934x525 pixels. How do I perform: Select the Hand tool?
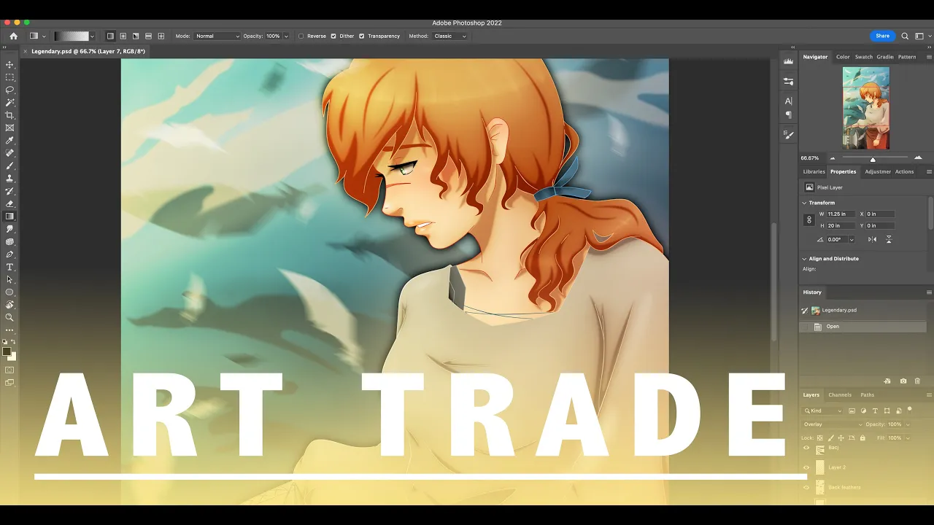click(x=9, y=305)
